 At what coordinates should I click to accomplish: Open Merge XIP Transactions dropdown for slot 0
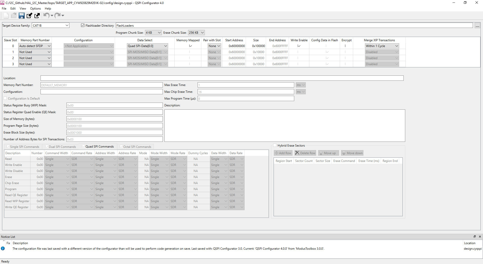click(382, 46)
